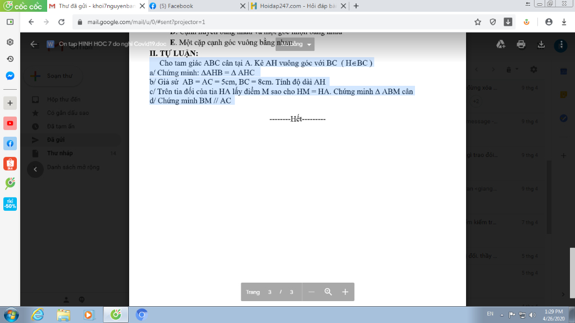
Task: Zoom out with the minus button
Action: click(311, 292)
